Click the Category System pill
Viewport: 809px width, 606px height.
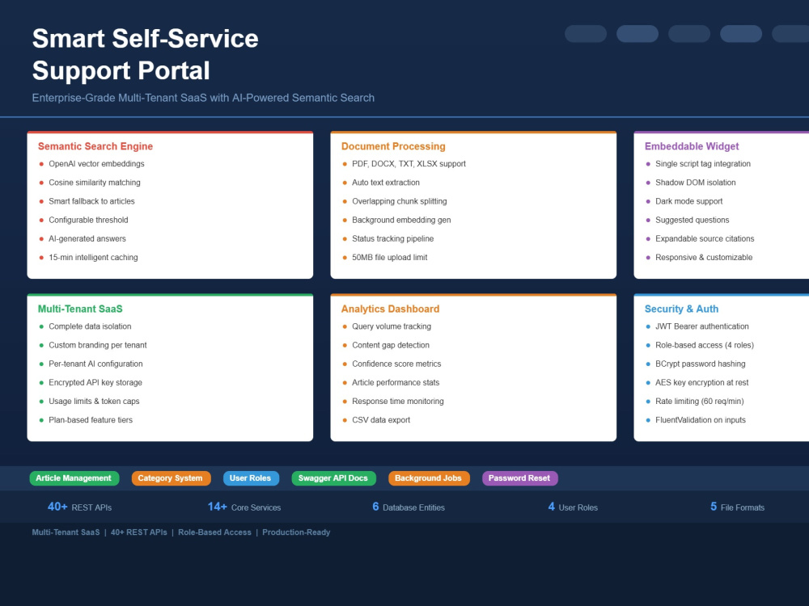[171, 478]
